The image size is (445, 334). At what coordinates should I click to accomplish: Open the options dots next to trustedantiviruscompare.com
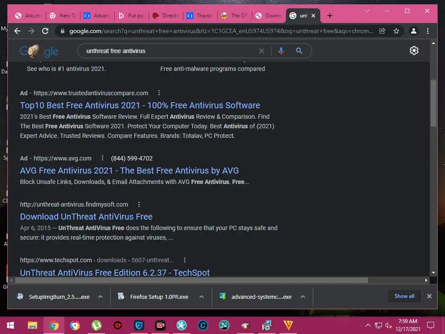tap(159, 93)
